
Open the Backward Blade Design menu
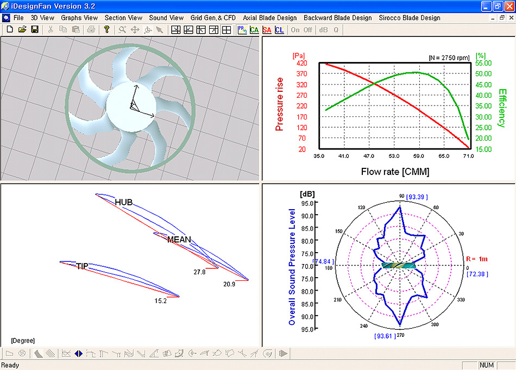(x=337, y=18)
